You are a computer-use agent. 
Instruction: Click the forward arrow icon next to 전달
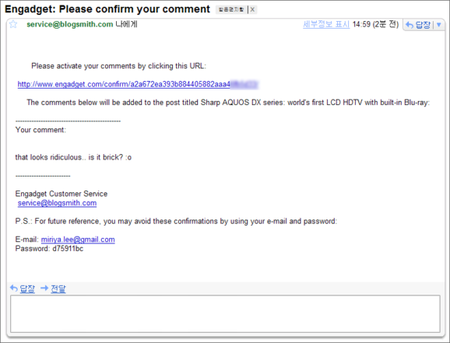(44, 288)
